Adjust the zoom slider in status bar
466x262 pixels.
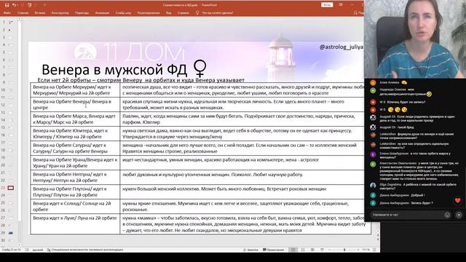[x=344, y=250]
